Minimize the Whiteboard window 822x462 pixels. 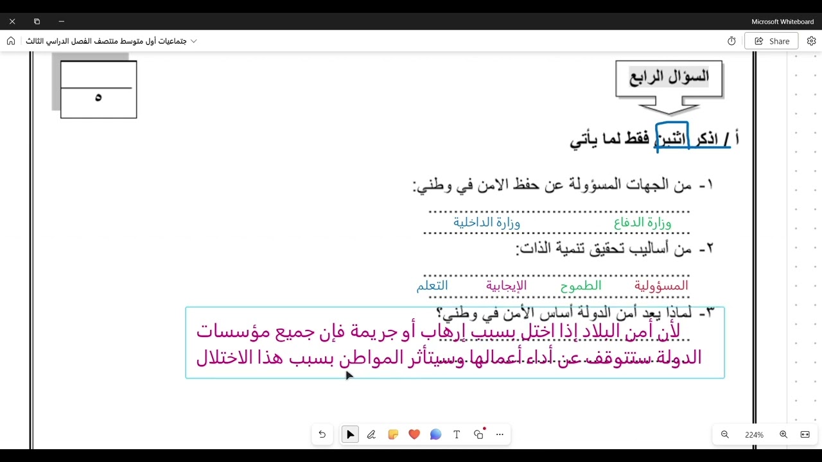tap(61, 21)
